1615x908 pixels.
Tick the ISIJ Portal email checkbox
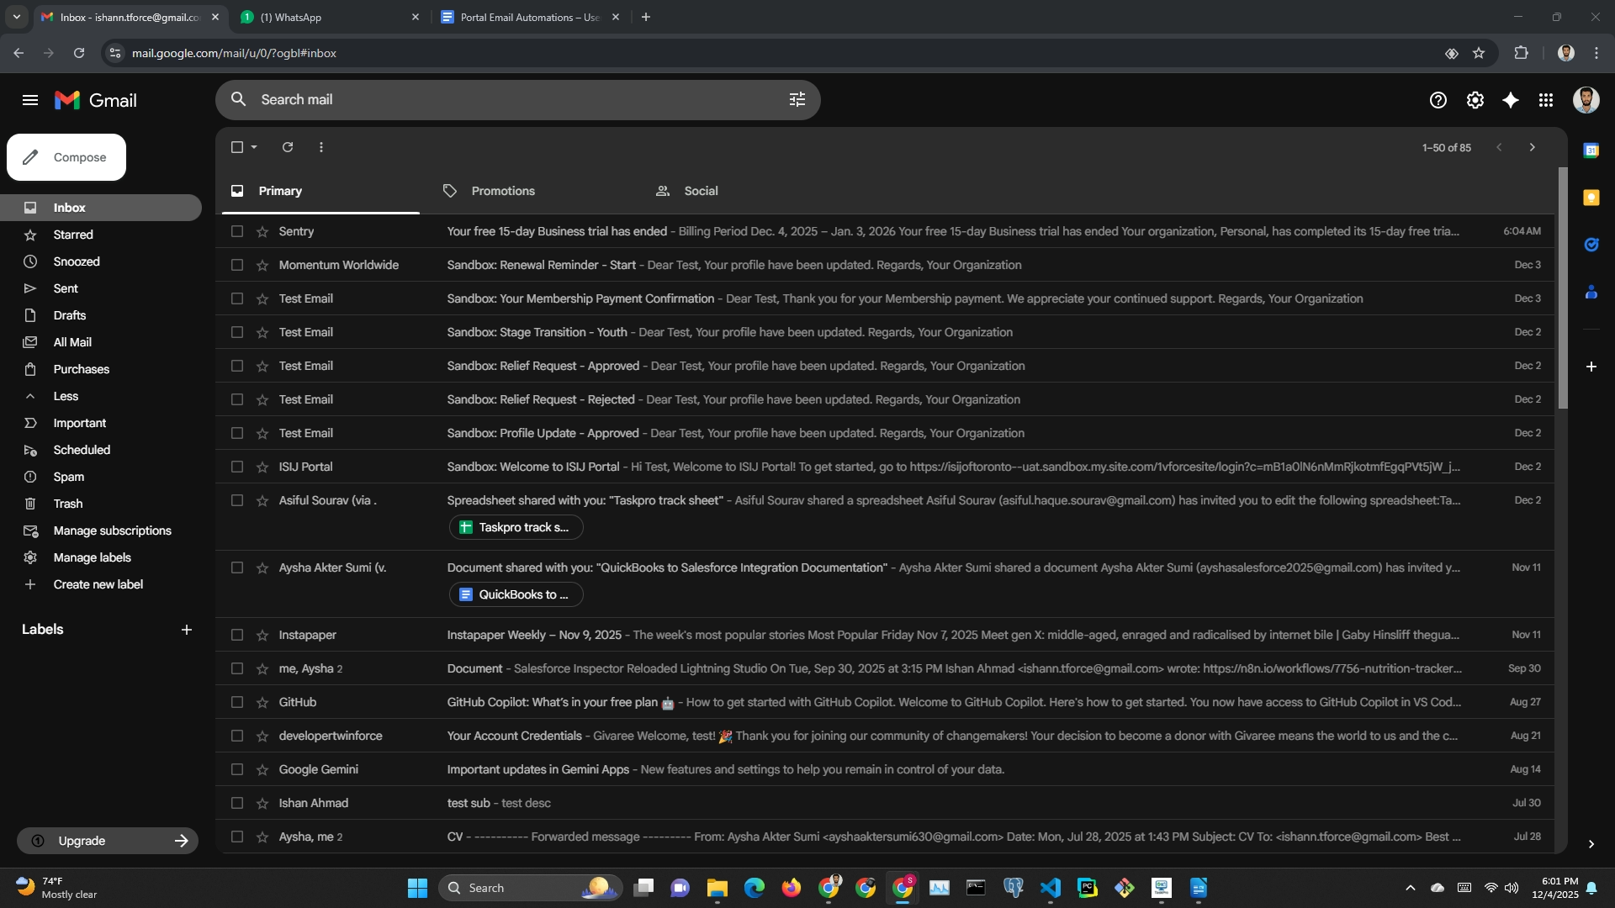tap(237, 467)
